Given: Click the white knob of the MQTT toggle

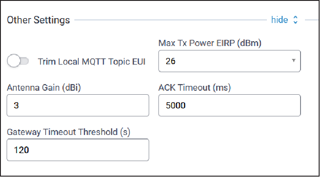Looking at the screenshot, I should [x=14, y=62].
